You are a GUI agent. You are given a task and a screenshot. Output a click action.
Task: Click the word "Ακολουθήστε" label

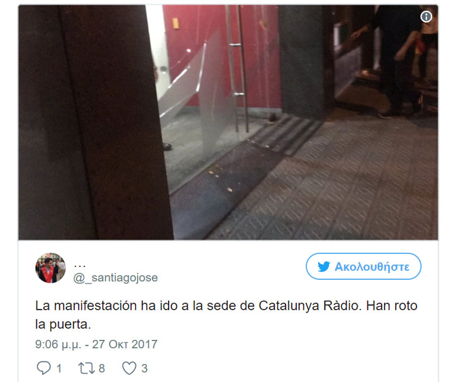(x=372, y=267)
